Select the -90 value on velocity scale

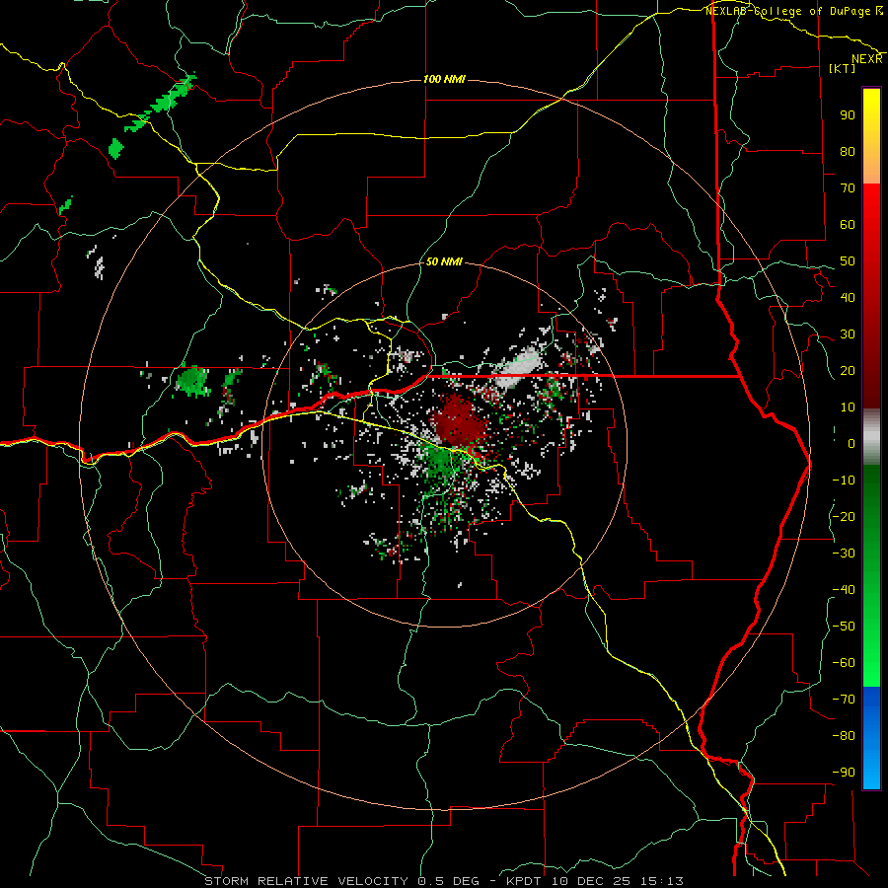click(x=844, y=773)
